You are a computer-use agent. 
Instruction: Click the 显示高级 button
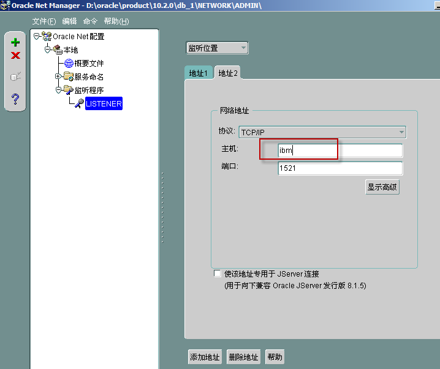382,187
